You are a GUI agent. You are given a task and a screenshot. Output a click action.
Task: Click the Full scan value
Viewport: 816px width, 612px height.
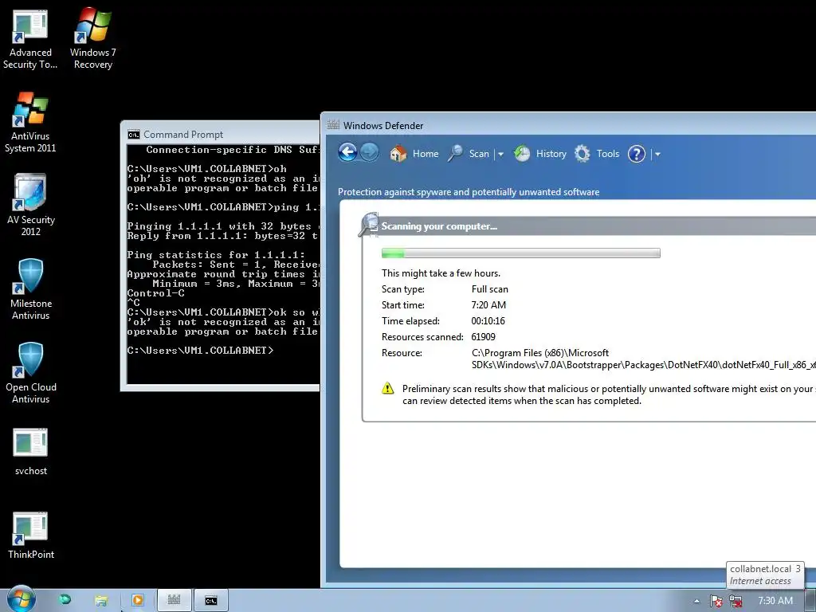tap(490, 288)
